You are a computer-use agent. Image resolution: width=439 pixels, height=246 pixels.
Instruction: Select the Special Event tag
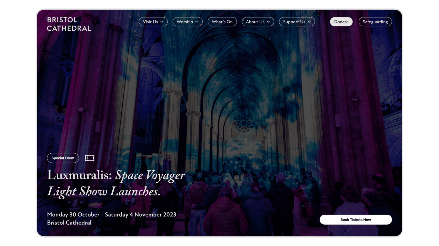pos(63,158)
